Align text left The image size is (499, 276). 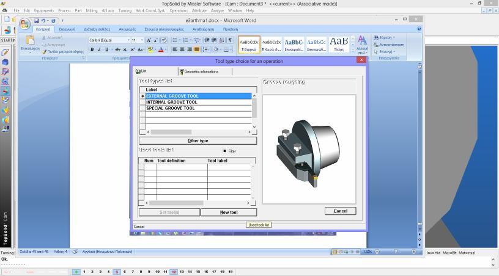(x=175, y=49)
